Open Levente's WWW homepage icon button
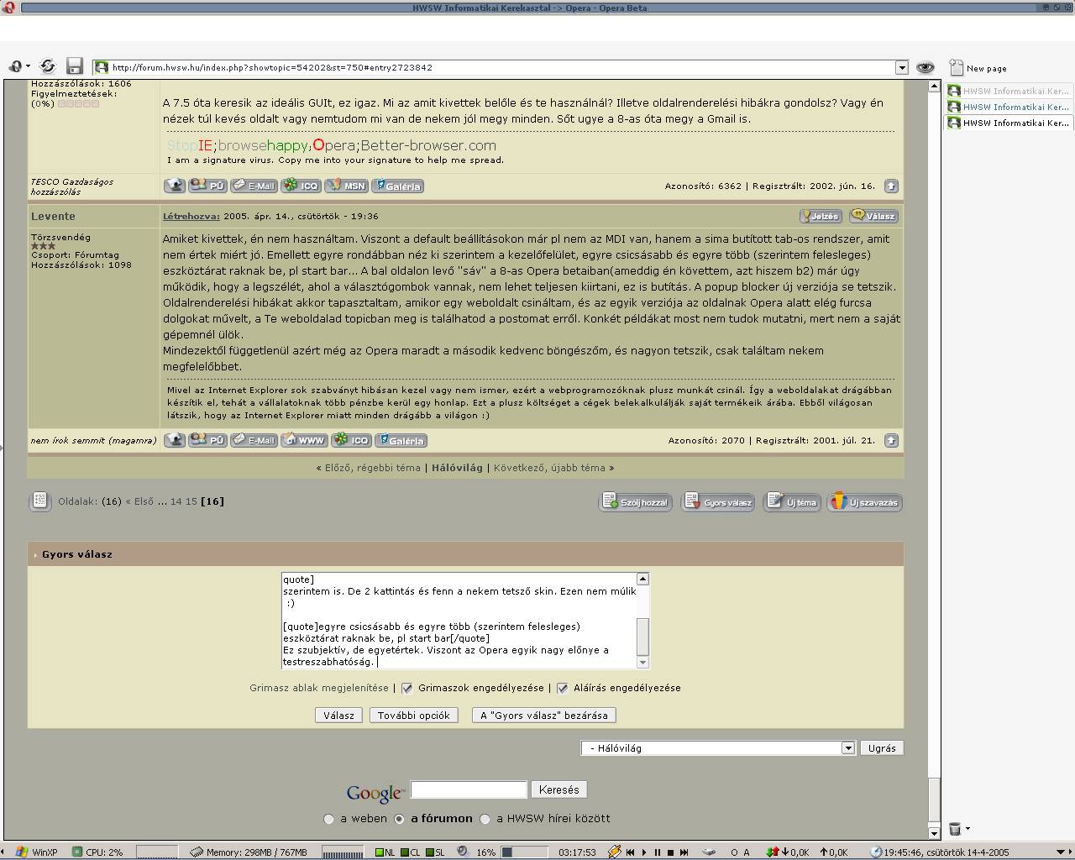Image resolution: width=1075 pixels, height=860 pixels. click(304, 440)
